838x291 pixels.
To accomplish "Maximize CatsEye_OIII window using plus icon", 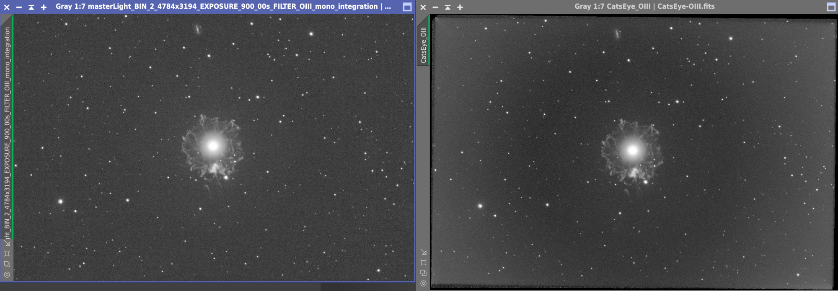I will 460,7.
